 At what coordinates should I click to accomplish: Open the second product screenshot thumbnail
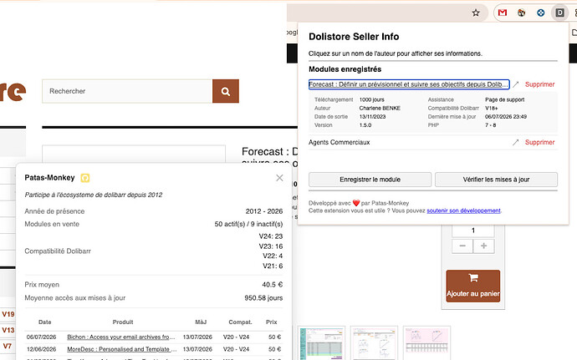pyautogui.click(x=374, y=343)
